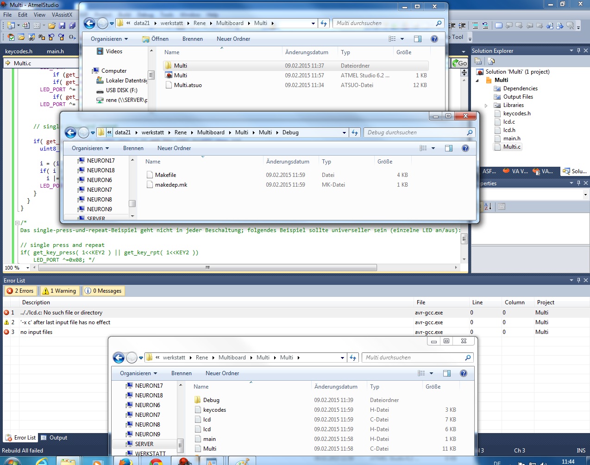Click the sort properties alphabetically icon
The height and width of the screenshot is (465, 590).
[x=488, y=207]
